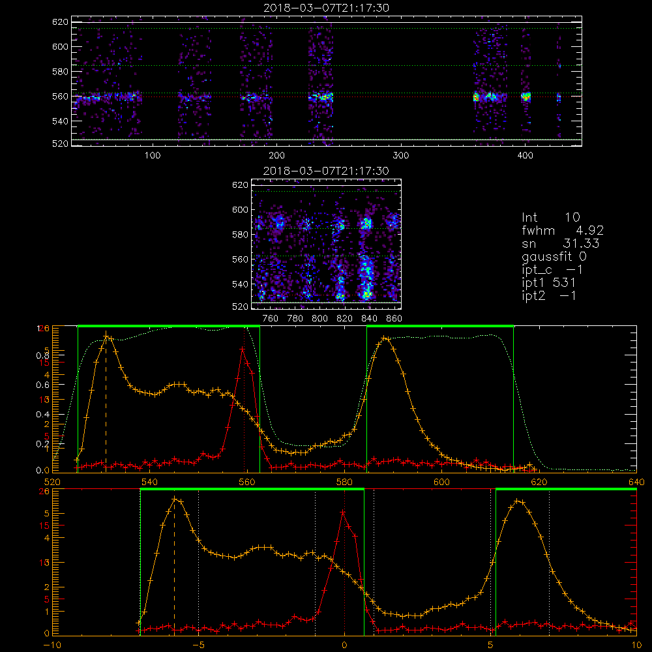This screenshot has width=652, height=652.
Task: Click the left thick green bar atop the bottom plot
Action: pos(252,490)
